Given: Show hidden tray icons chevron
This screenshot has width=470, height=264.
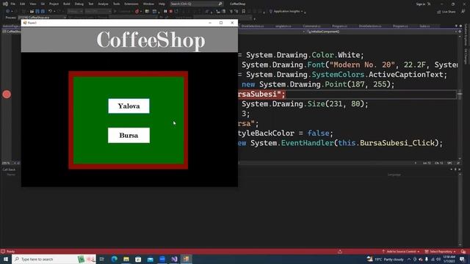Looking at the screenshot, I should pyautogui.click(x=409, y=259).
